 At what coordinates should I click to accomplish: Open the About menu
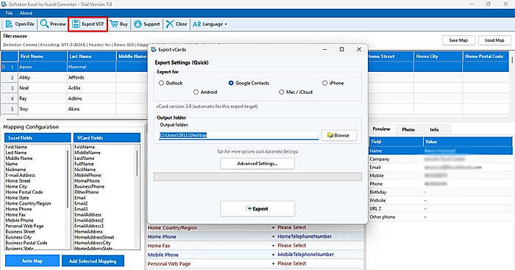click(x=26, y=13)
